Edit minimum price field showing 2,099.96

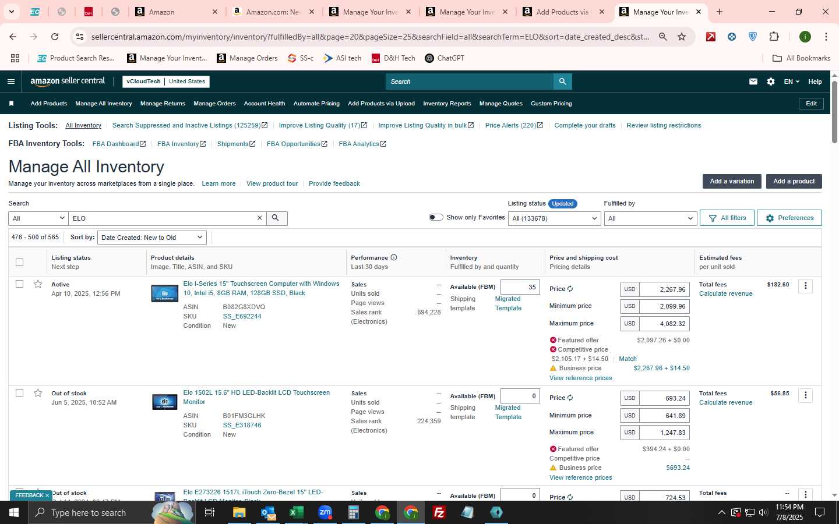coord(665,306)
